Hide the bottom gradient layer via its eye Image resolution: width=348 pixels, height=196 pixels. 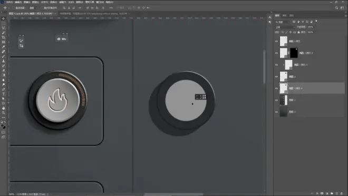pyautogui.click(x=276, y=112)
